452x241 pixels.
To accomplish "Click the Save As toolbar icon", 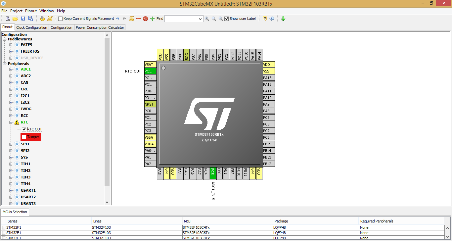I will 30,19.
